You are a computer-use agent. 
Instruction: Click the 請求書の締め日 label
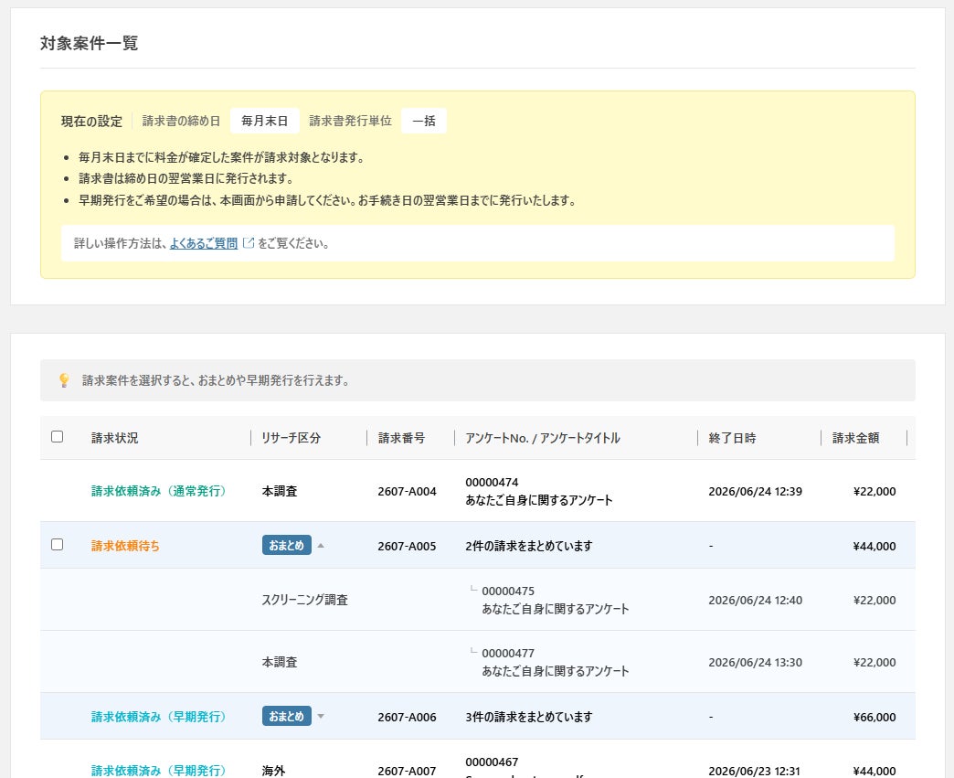click(x=181, y=121)
